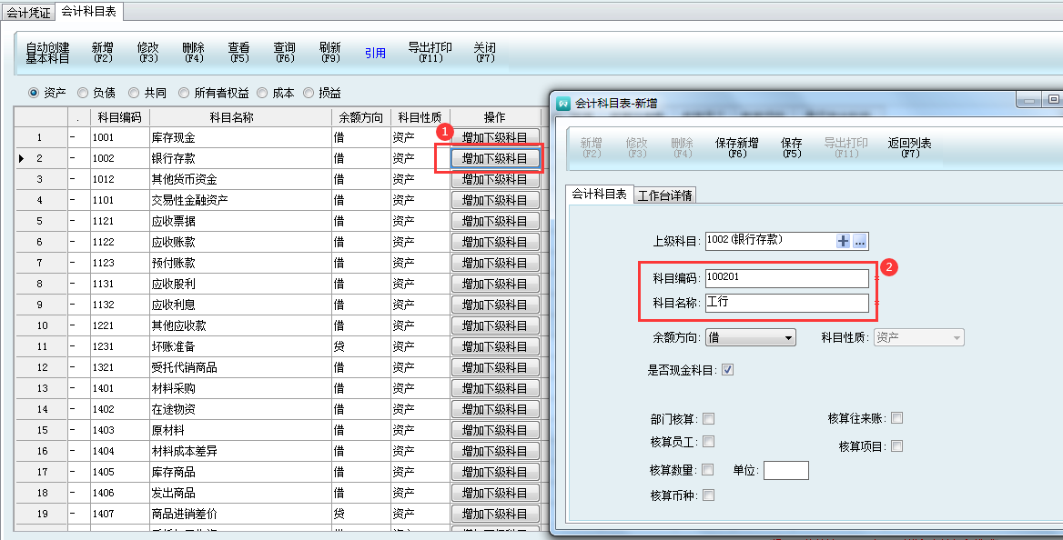Click 保存 (F5) toolbar button
The image size is (1063, 540).
click(x=791, y=148)
